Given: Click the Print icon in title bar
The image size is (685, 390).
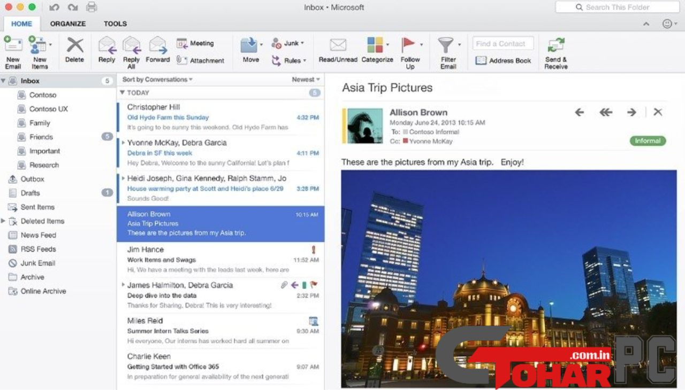Looking at the screenshot, I should (92, 7).
